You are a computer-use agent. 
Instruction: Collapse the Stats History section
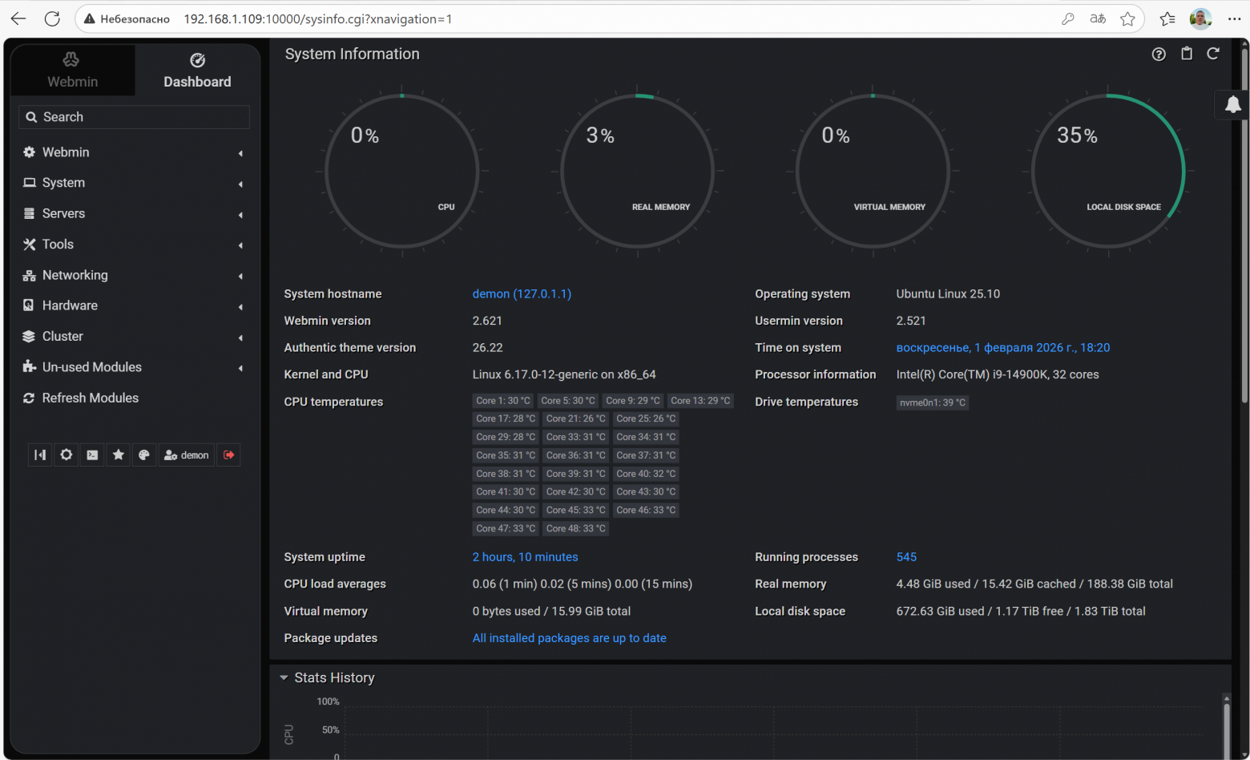pyautogui.click(x=284, y=678)
